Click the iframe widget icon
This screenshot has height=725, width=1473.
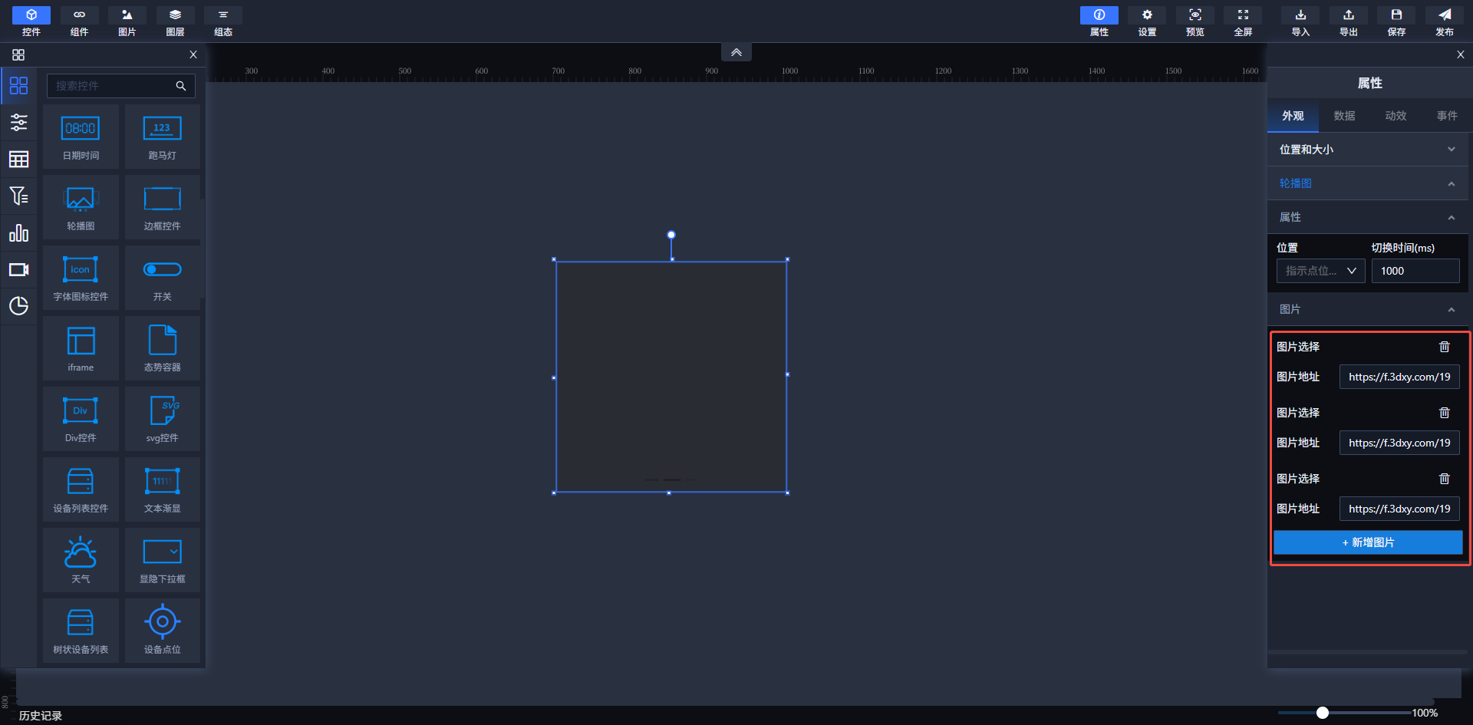coord(81,348)
